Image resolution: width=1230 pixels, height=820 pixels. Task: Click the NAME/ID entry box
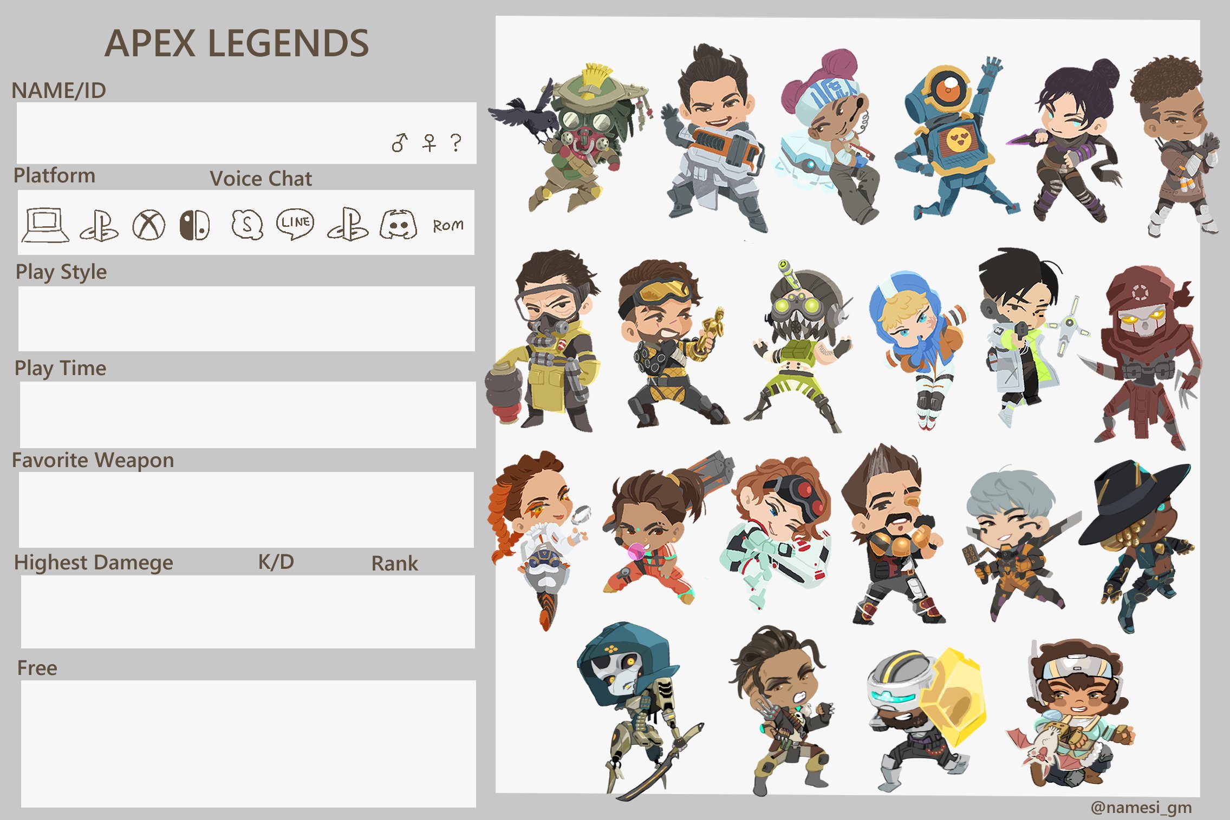point(246,133)
